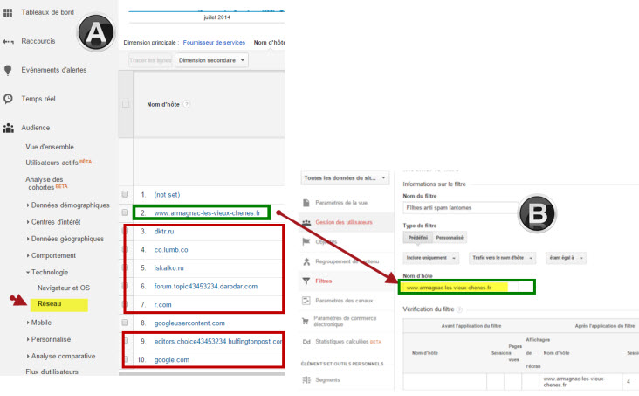Click Paramètres de la vue document icon
The height and width of the screenshot is (396, 639).
coord(306,203)
